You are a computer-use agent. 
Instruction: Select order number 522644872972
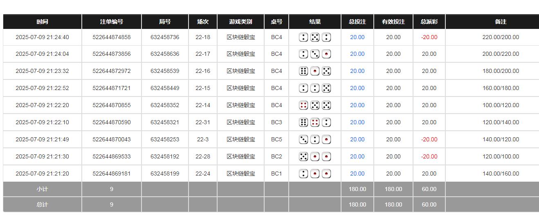111,71
